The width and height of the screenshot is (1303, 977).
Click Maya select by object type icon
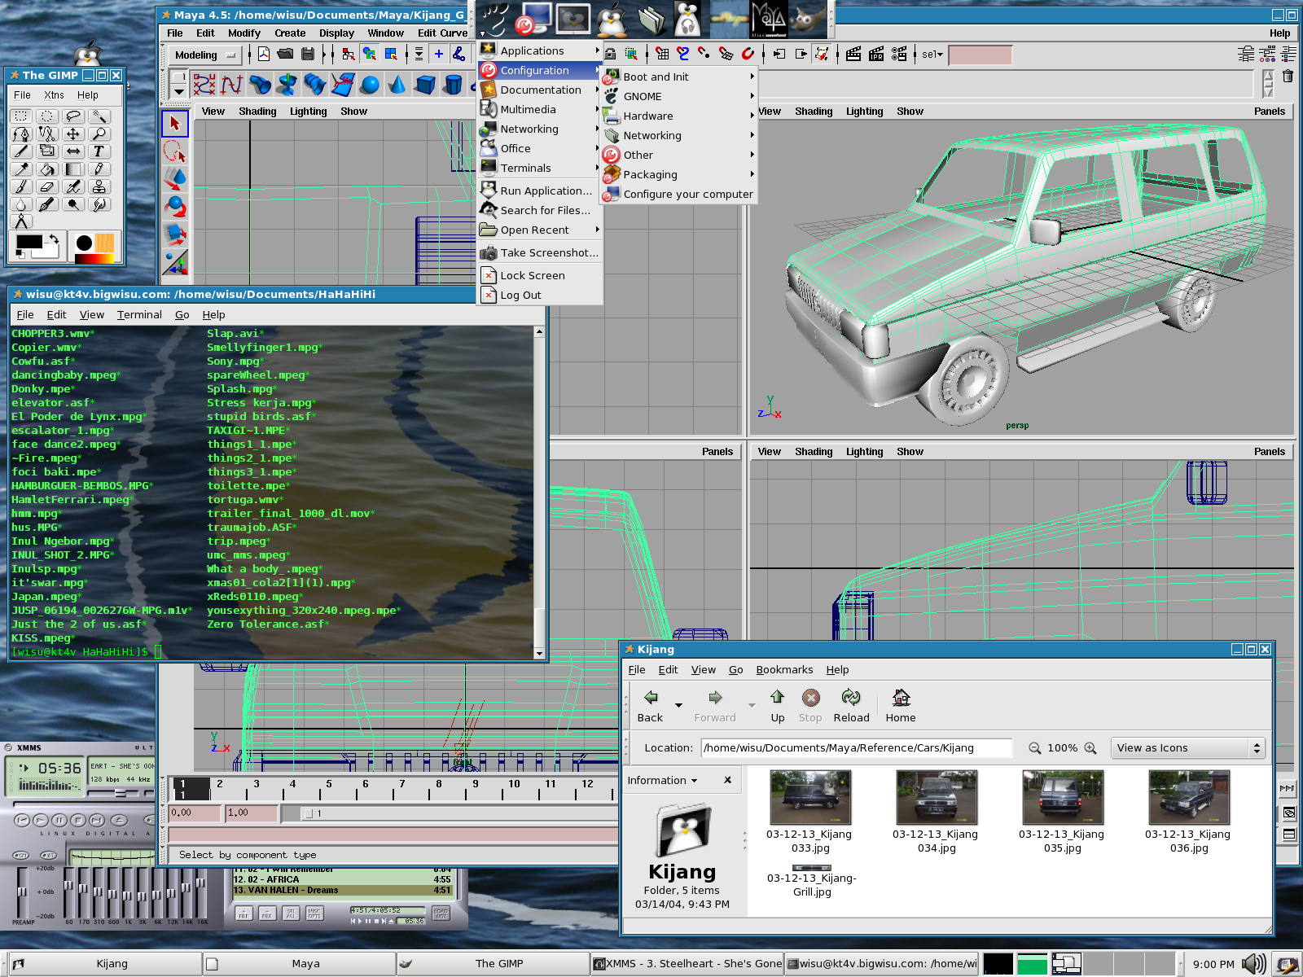pyautogui.click(x=370, y=54)
